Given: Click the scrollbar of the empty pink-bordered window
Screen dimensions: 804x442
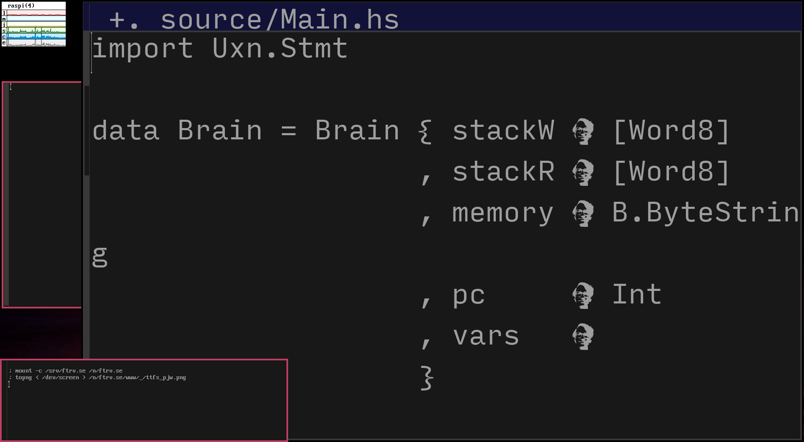Looking at the screenshot, I should (6, 195).
